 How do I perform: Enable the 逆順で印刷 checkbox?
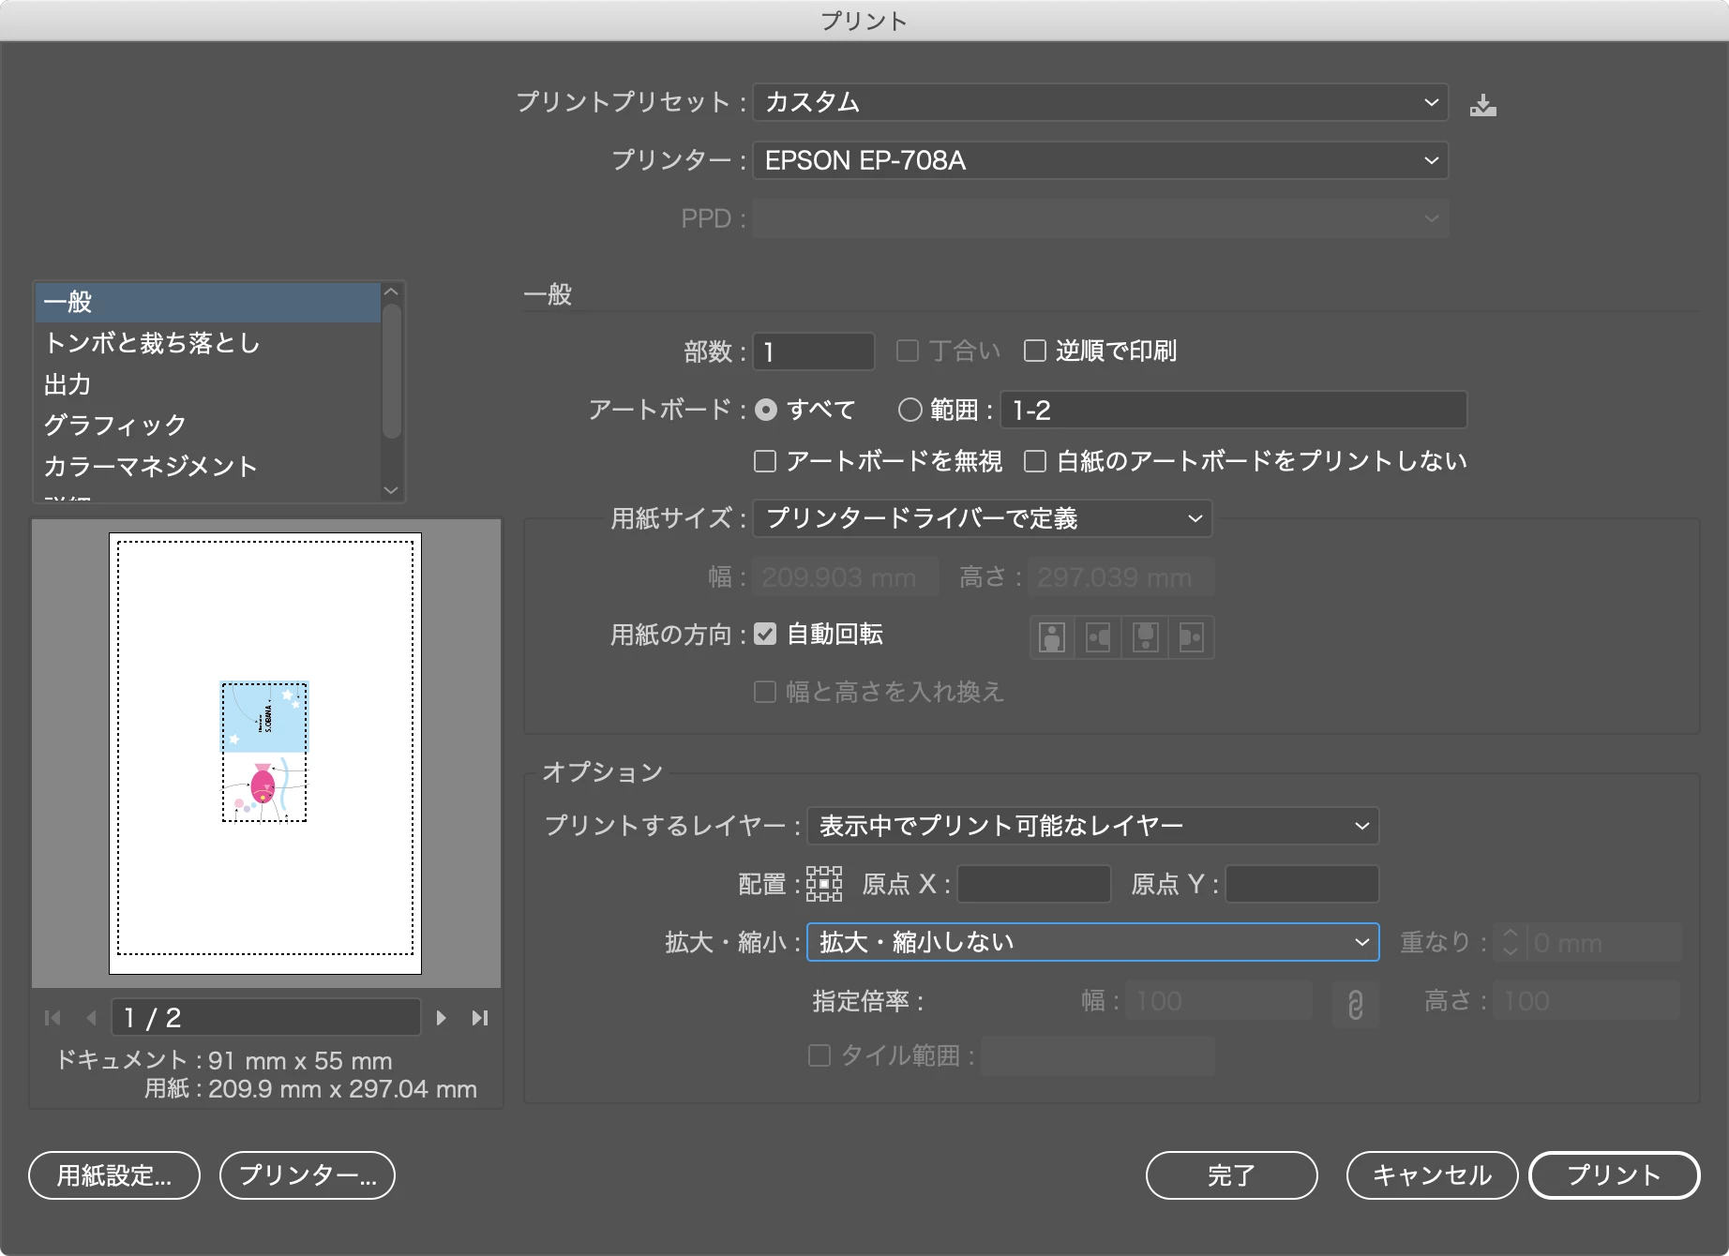point(1035,351)
